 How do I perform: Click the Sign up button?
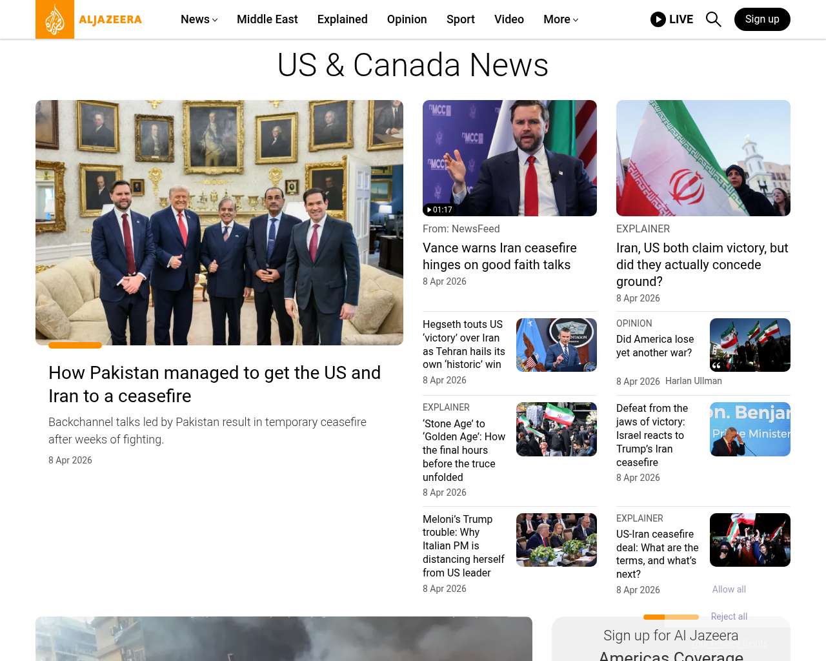click(x=762, y=19)
